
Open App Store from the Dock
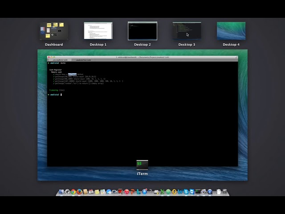(x=144, y=192)
